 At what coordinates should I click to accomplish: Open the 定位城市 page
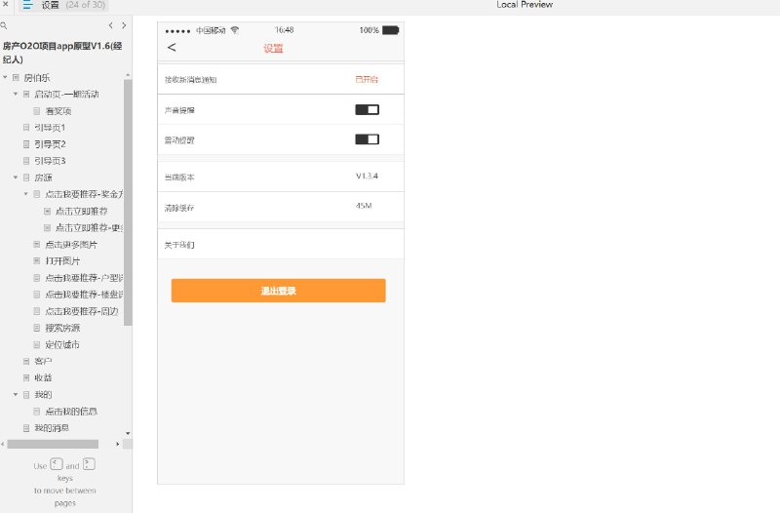pos(62,344)
